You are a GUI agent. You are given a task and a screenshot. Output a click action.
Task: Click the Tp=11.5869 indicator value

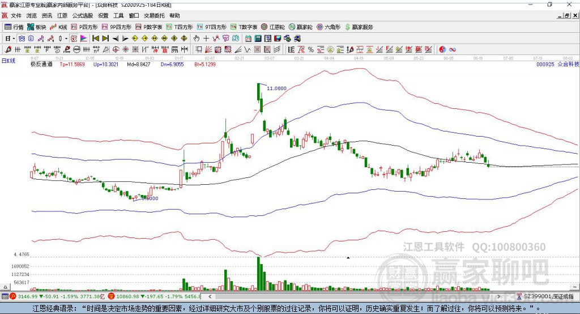click(x=72, y=65)
